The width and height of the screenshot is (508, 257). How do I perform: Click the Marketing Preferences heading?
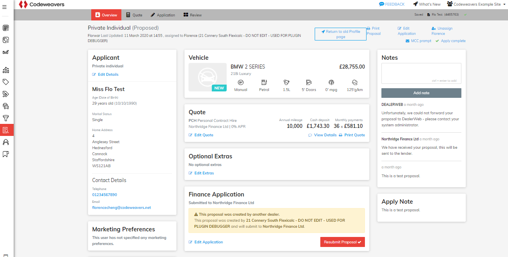123,229
